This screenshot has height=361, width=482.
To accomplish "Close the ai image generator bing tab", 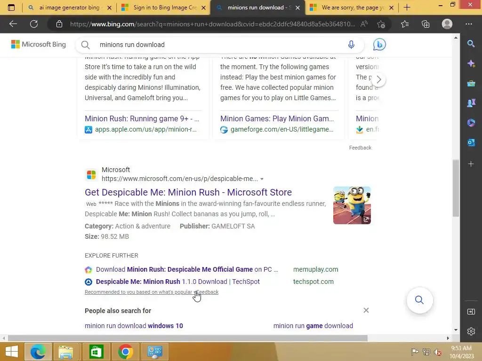I will point(109,8).
